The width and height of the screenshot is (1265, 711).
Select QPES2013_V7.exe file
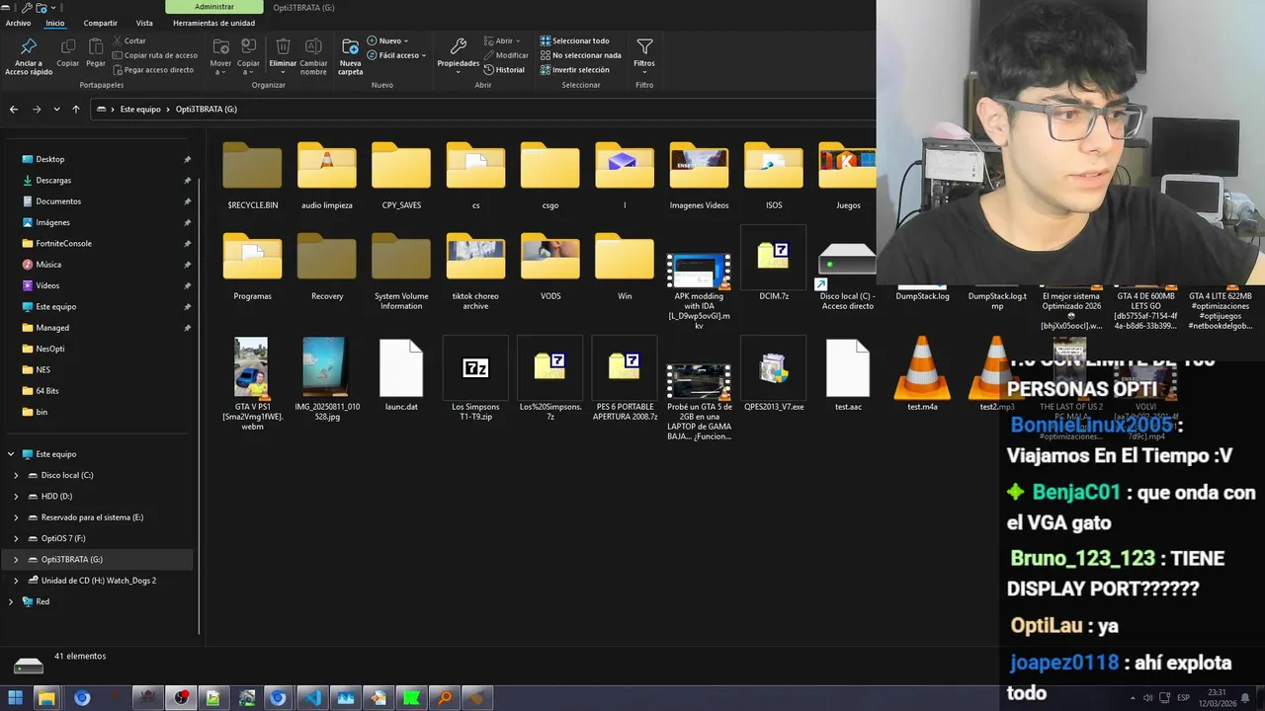point(774,374)
